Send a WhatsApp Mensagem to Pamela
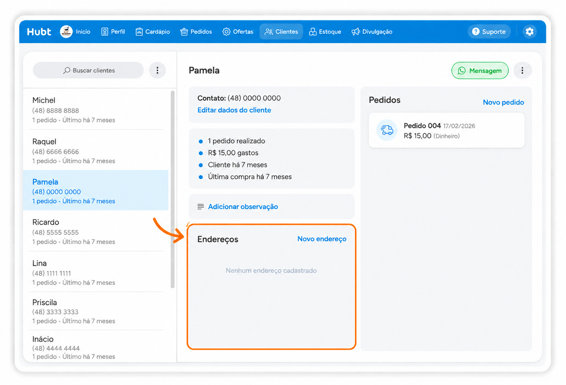 pyautogui.click(x=480, y=71)
